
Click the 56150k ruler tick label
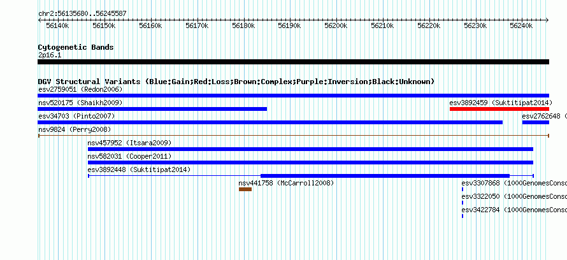click(x=104, y=26)
